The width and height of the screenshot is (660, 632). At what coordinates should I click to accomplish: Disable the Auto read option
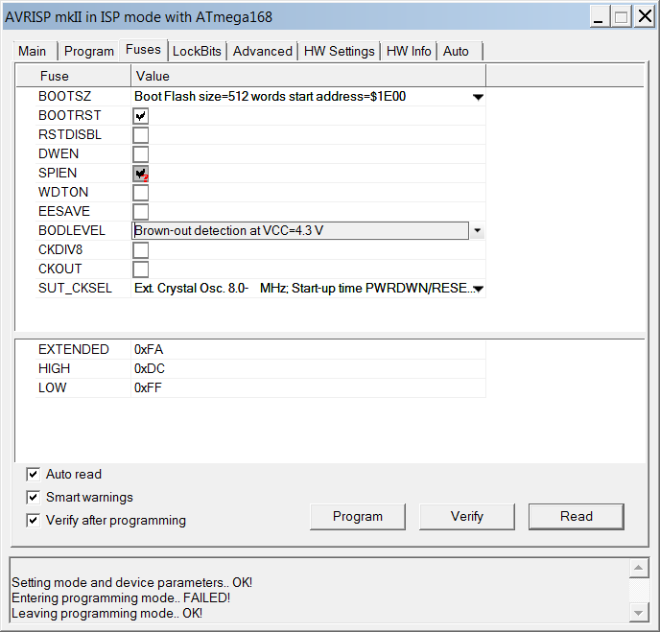(34, 474)
